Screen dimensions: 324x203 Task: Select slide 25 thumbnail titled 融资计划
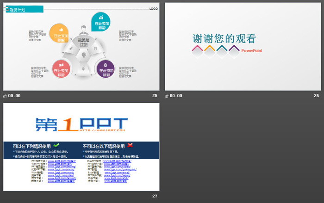coord(81,46)
